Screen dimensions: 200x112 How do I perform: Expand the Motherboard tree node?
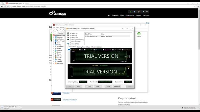(54, 39)
